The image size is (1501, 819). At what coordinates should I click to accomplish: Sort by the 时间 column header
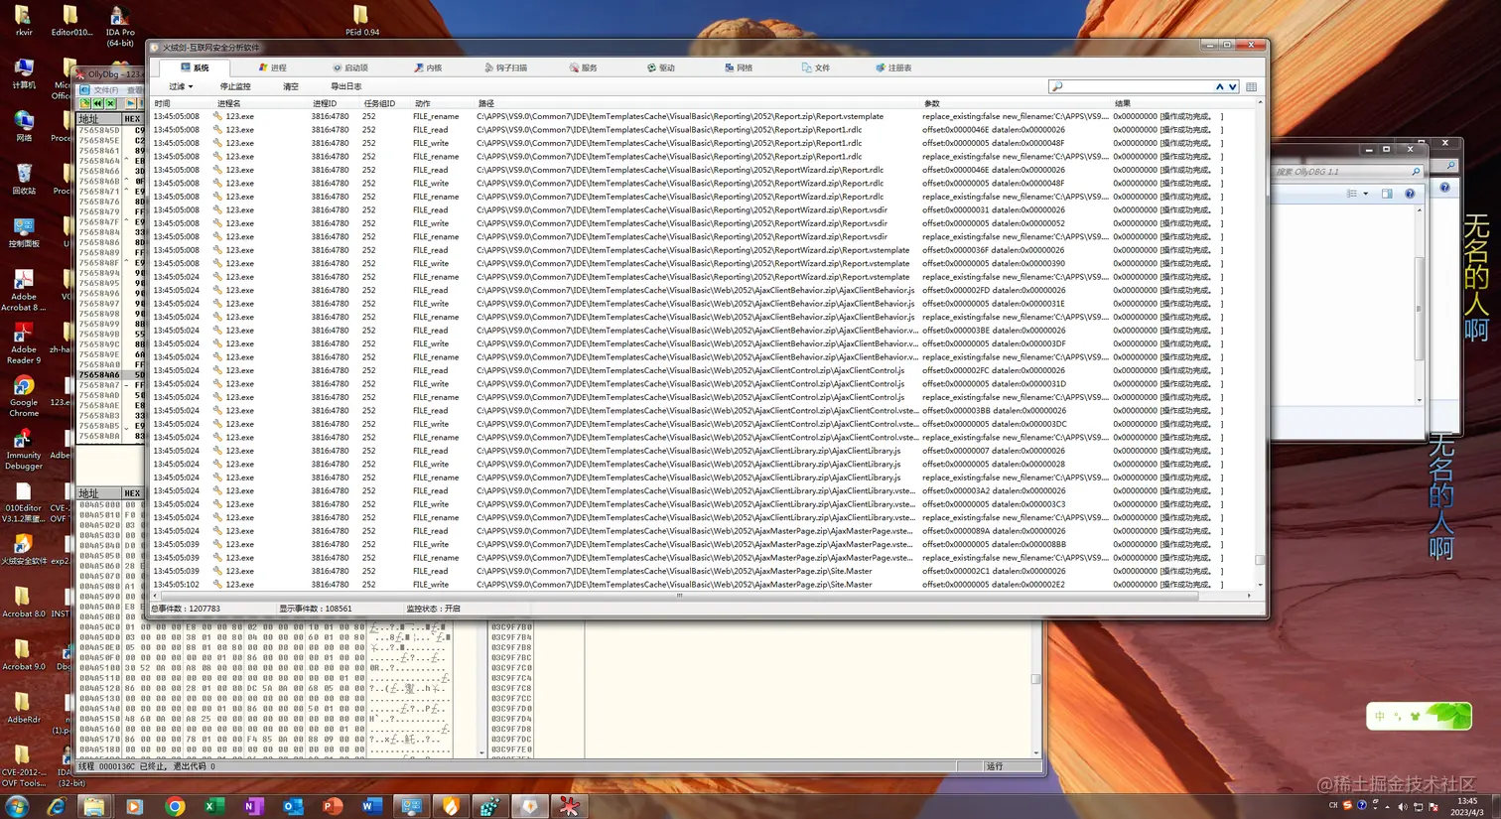[x=162, y=103]
